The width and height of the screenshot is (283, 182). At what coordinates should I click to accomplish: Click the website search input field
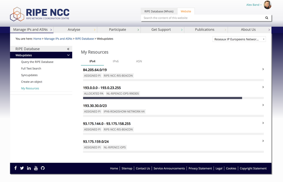pyautogui.click(x=202, y=18)
